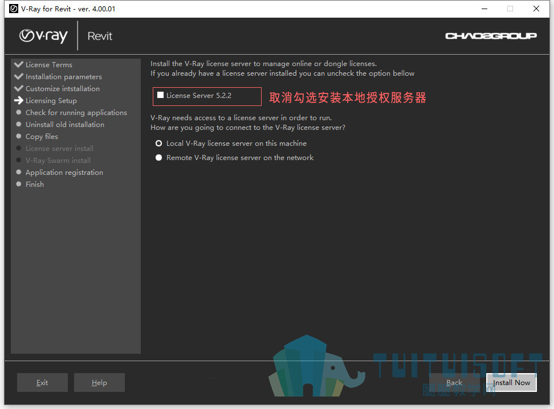Uncheck the License Server 5.2.2 checkbox
Screen dimensions: 554x409
click(160, 95)
